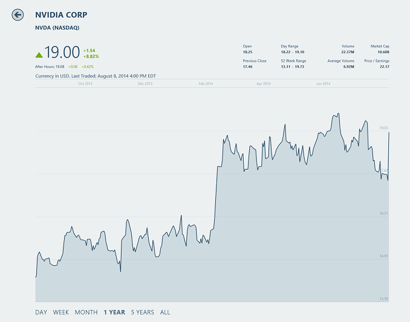The image size is (410, 322).
Task: Click the Last Traded August 8, 2014 line
Action: (96, 76)
